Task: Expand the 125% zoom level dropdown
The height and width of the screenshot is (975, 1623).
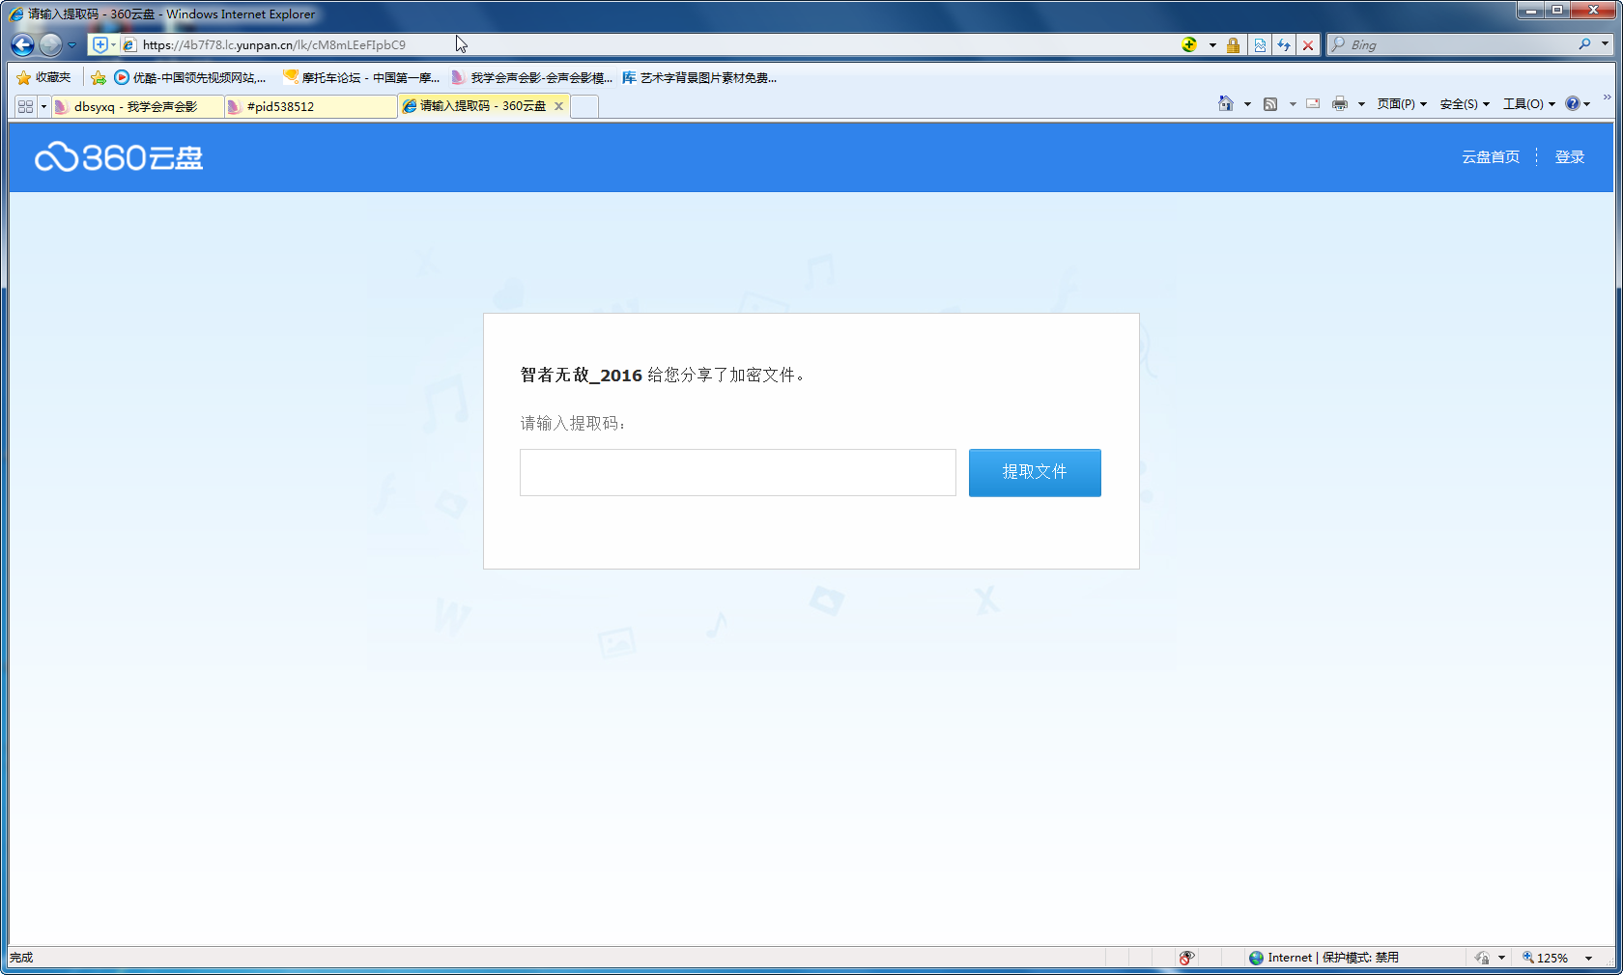Action: point(1588,958)
